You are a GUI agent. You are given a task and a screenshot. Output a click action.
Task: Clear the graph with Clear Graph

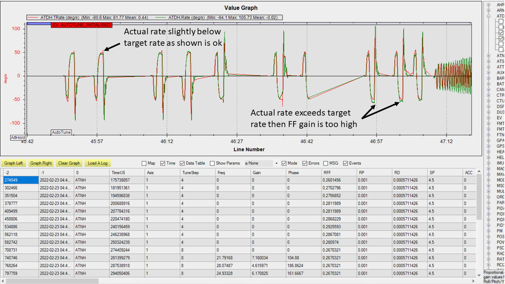(x=69, y=163)
